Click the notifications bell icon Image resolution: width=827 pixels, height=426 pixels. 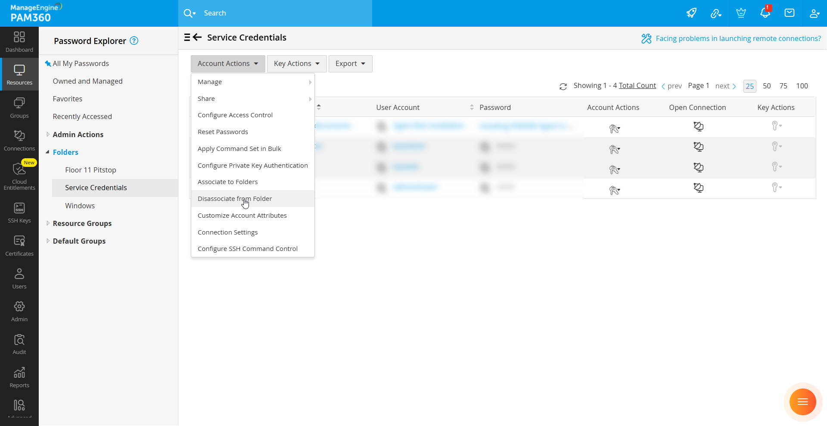point(765,13)
